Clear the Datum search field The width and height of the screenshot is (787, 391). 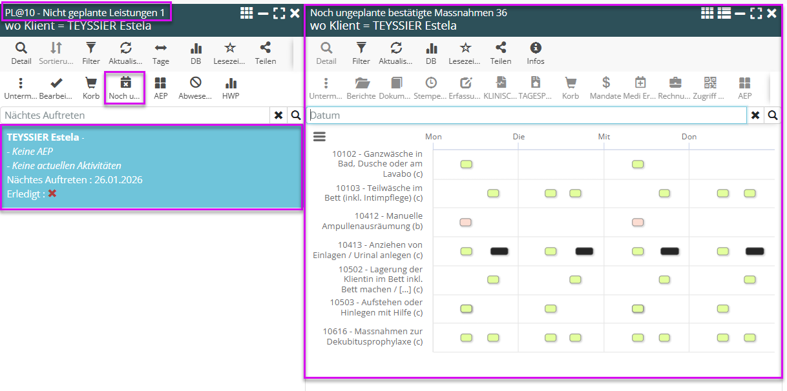pyautogui.click(x=755, y=115)
